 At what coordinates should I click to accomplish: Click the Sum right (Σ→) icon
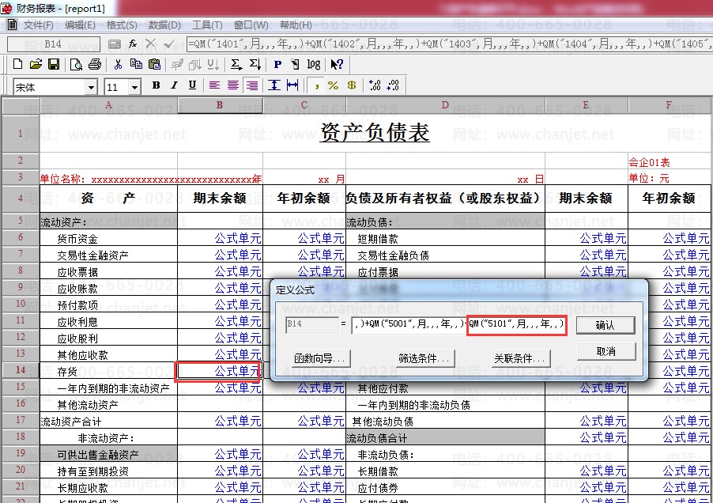pos(236,64)
